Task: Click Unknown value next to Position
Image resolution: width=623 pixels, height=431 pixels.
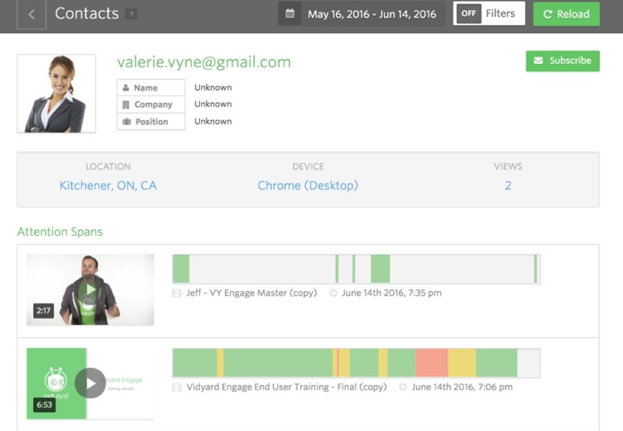Action: tap(213, 121)
